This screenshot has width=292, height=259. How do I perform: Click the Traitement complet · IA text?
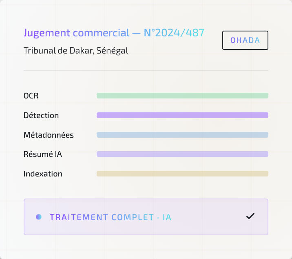point(111,217)
